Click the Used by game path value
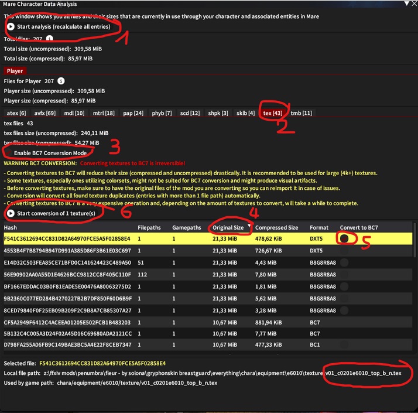 click(x=137, y=383)
